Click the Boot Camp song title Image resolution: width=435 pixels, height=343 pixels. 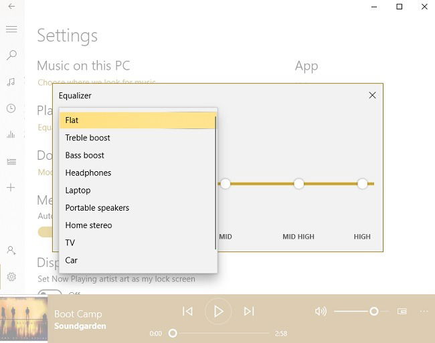point(78,314)
